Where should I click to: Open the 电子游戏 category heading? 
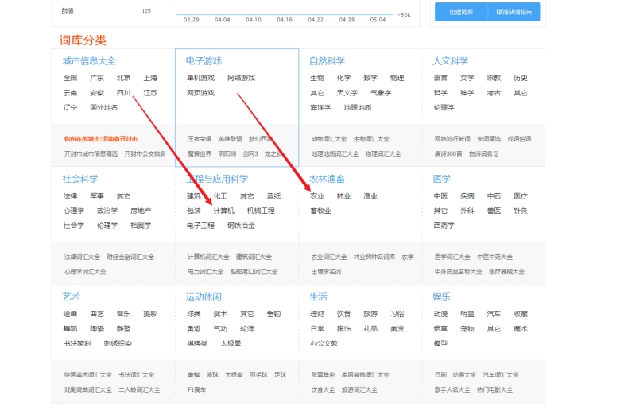(204, 61)
